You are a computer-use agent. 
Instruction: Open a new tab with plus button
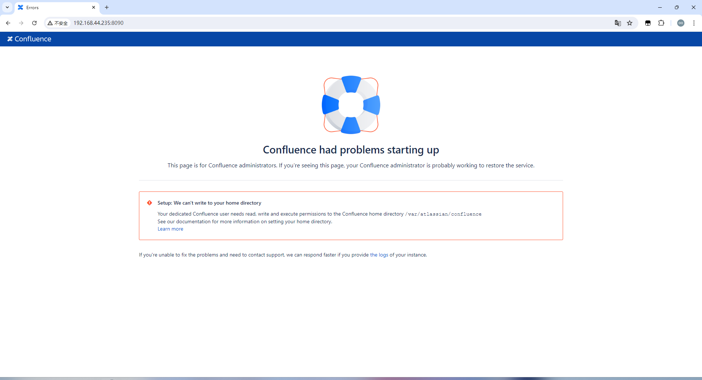(x=107, y=7)
